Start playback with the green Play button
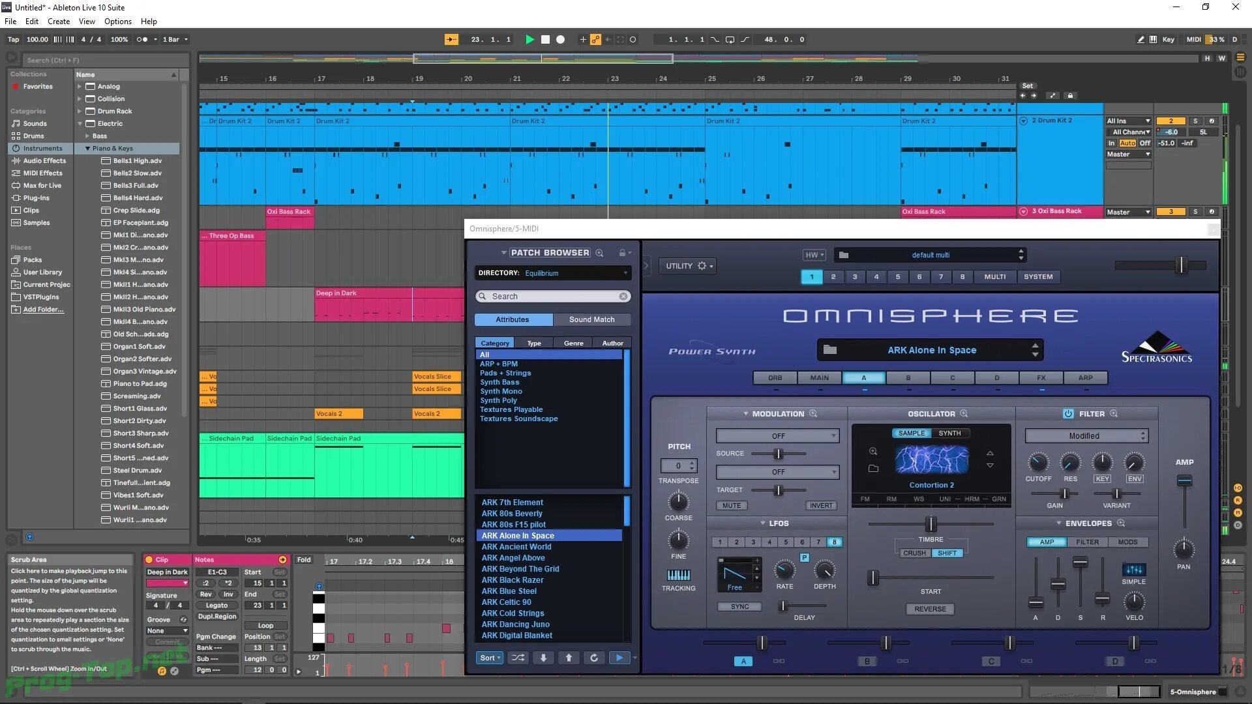The image size is (1252, 704). click(529, 40)
